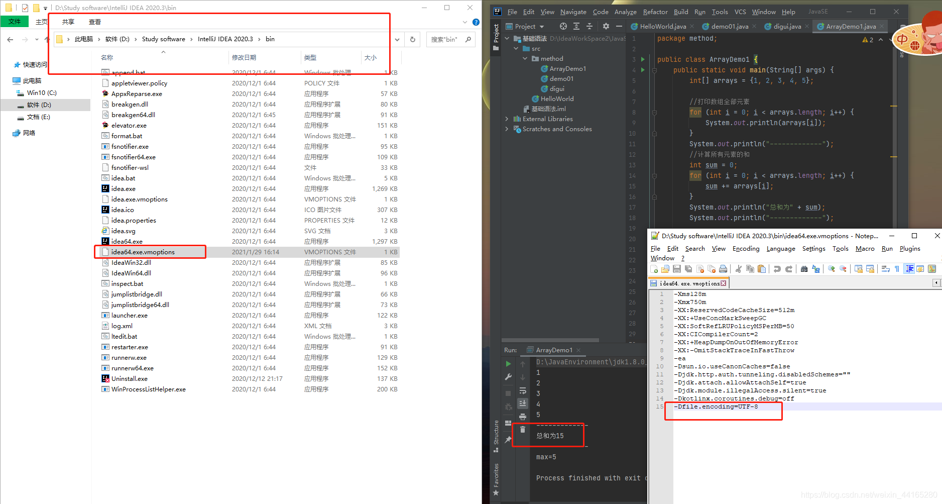This screenshot has width=942, height=504.
Task: Open 查看 tab in Explorer ribbon
Action: [95, 22]
